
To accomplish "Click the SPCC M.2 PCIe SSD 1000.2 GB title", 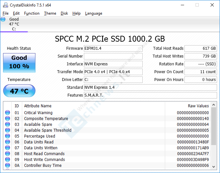I will tap(110, 39).
